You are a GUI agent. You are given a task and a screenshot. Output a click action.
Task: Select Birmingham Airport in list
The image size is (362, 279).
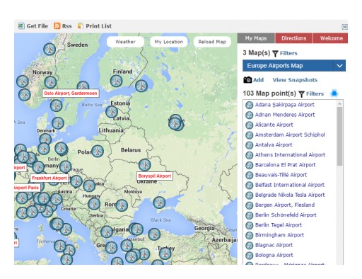279,235
